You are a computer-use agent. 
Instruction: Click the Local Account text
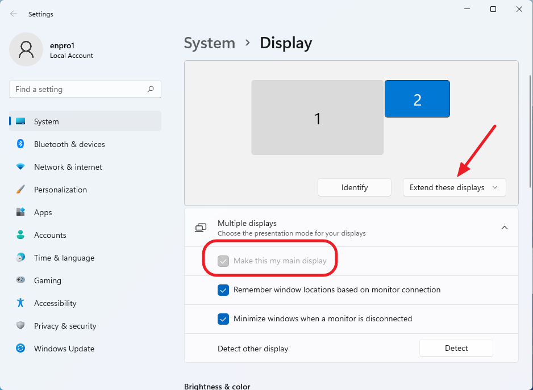[x=72, y=56]
